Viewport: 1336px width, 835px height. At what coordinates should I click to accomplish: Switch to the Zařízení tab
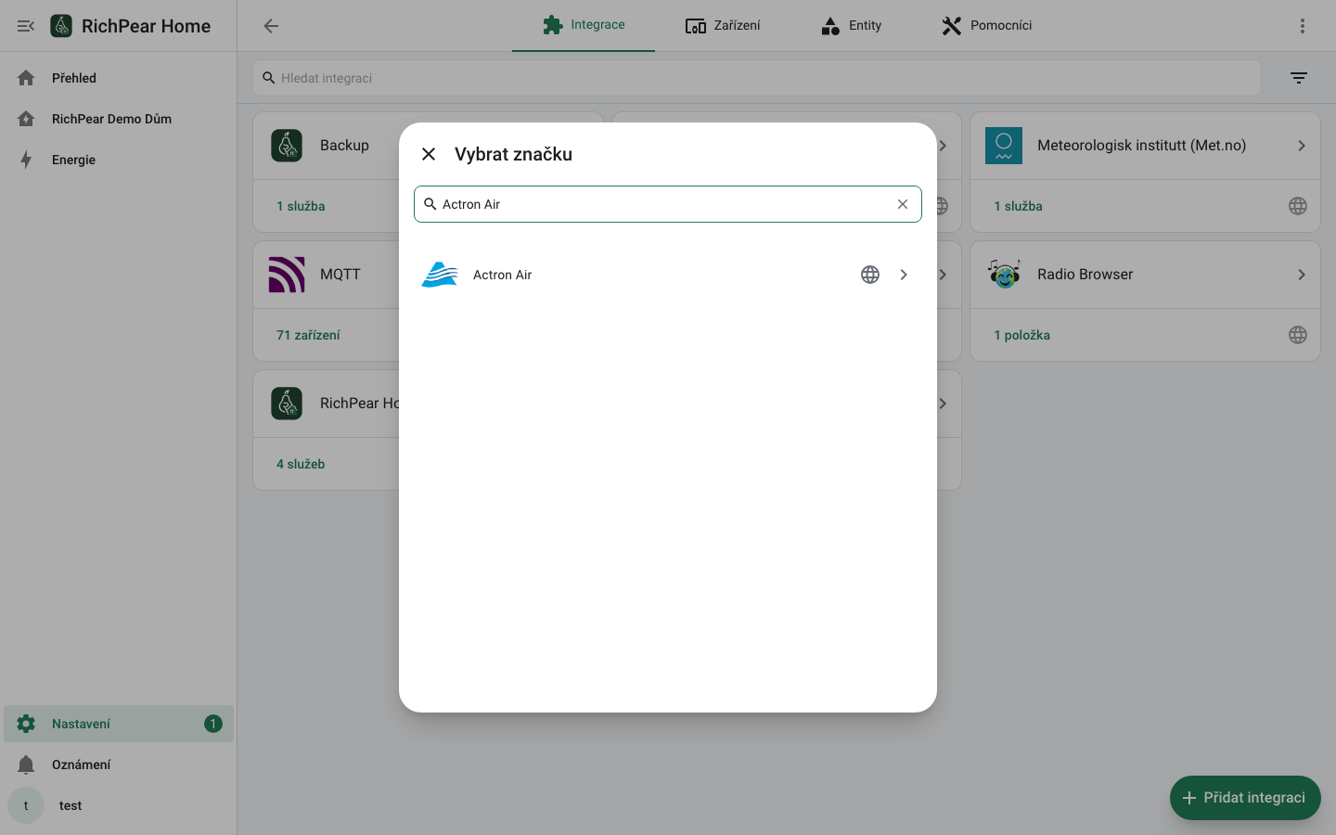pos(723,26)
